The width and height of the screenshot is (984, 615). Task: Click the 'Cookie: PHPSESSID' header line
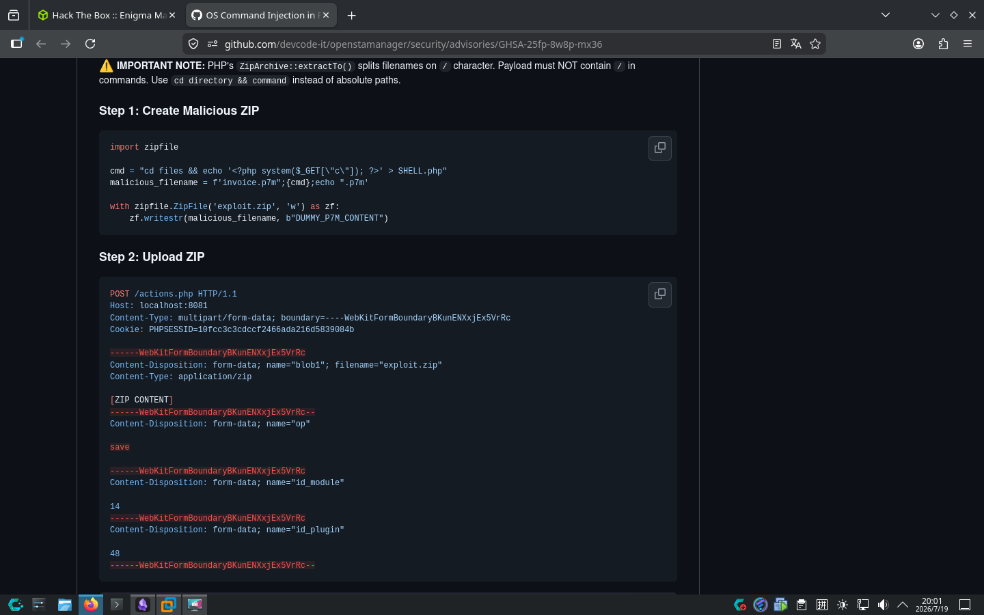click(232, 329)
